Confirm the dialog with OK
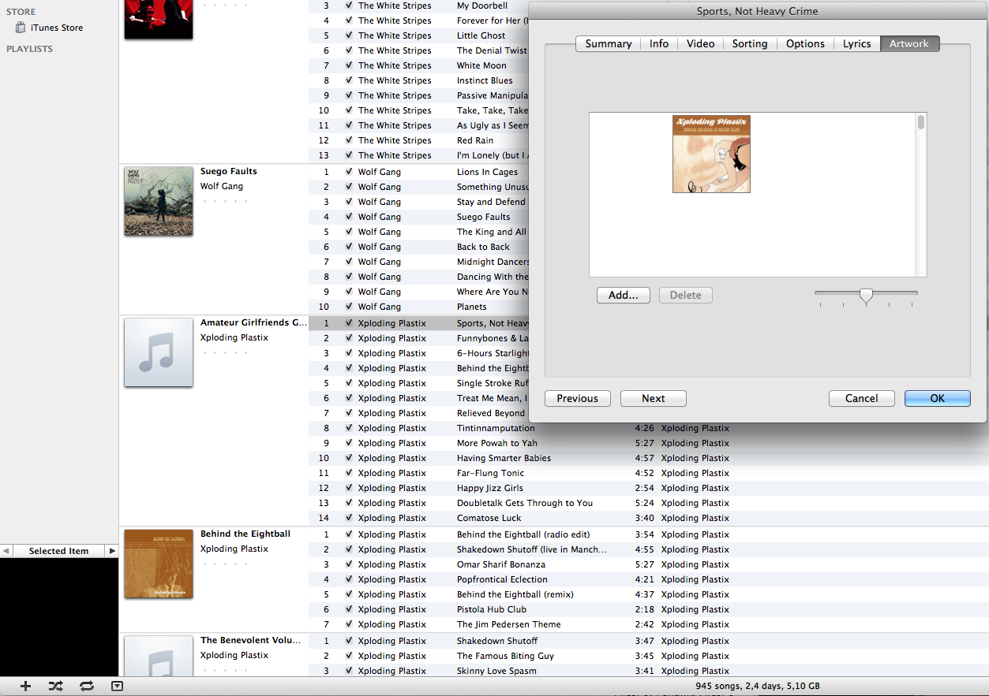Image resolution: width=989 pixels, height=696 pixels. click(x=938, y=399)
